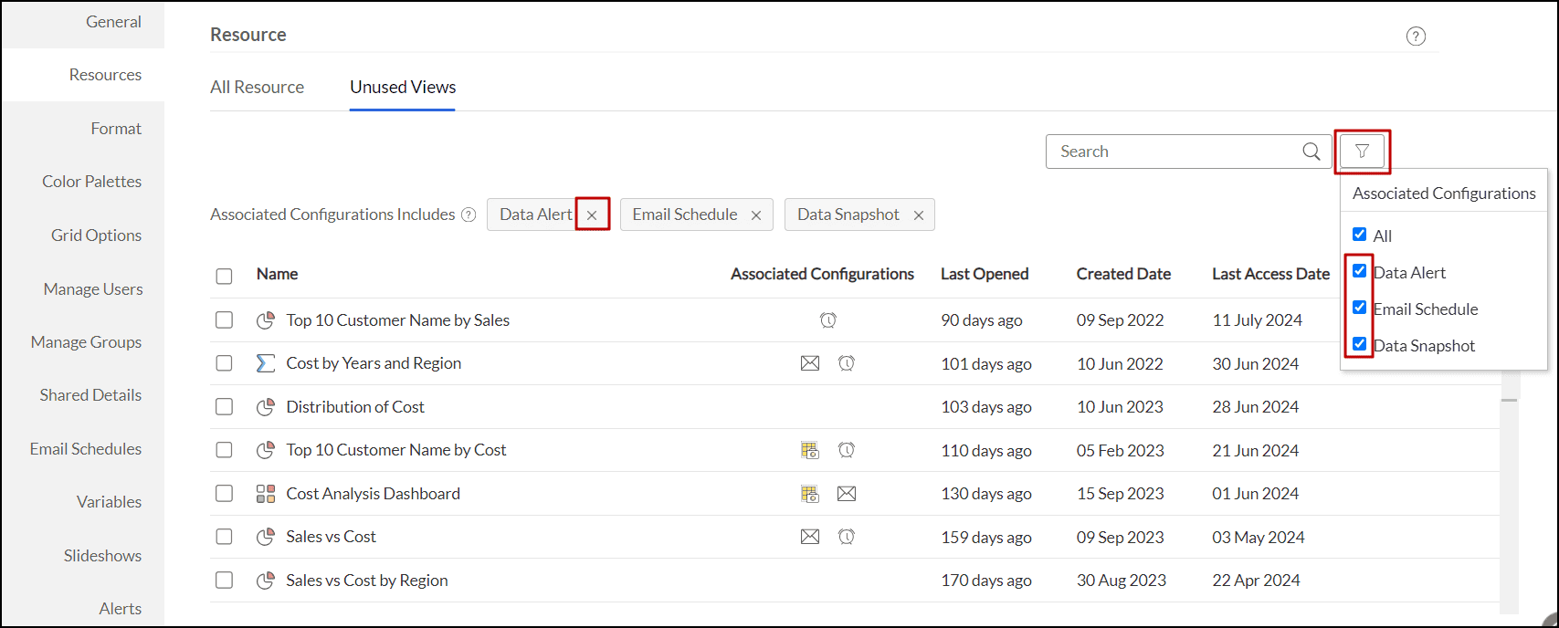This screenshot has width=1559, height=628.
Task: Click the email icon in Cost by Years and Region row
Action: [810, 363]
